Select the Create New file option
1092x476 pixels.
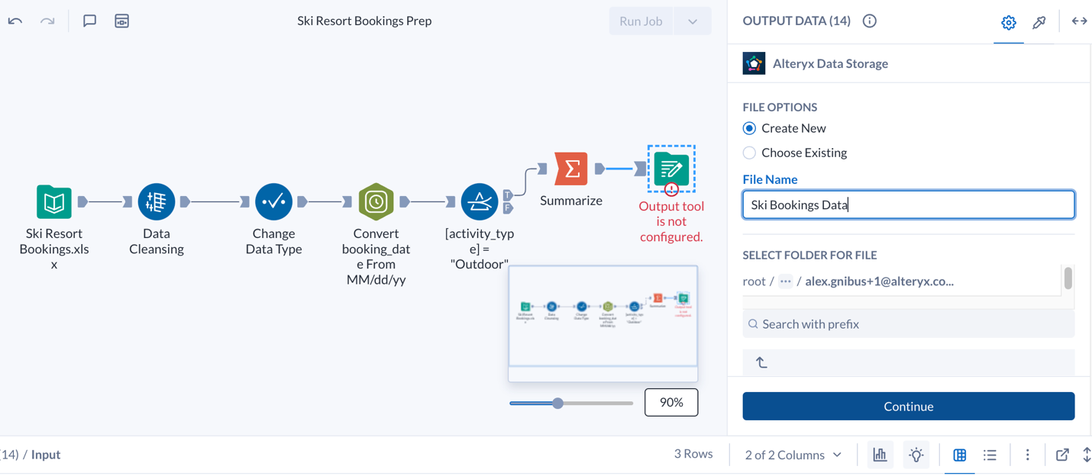(749, 128)
